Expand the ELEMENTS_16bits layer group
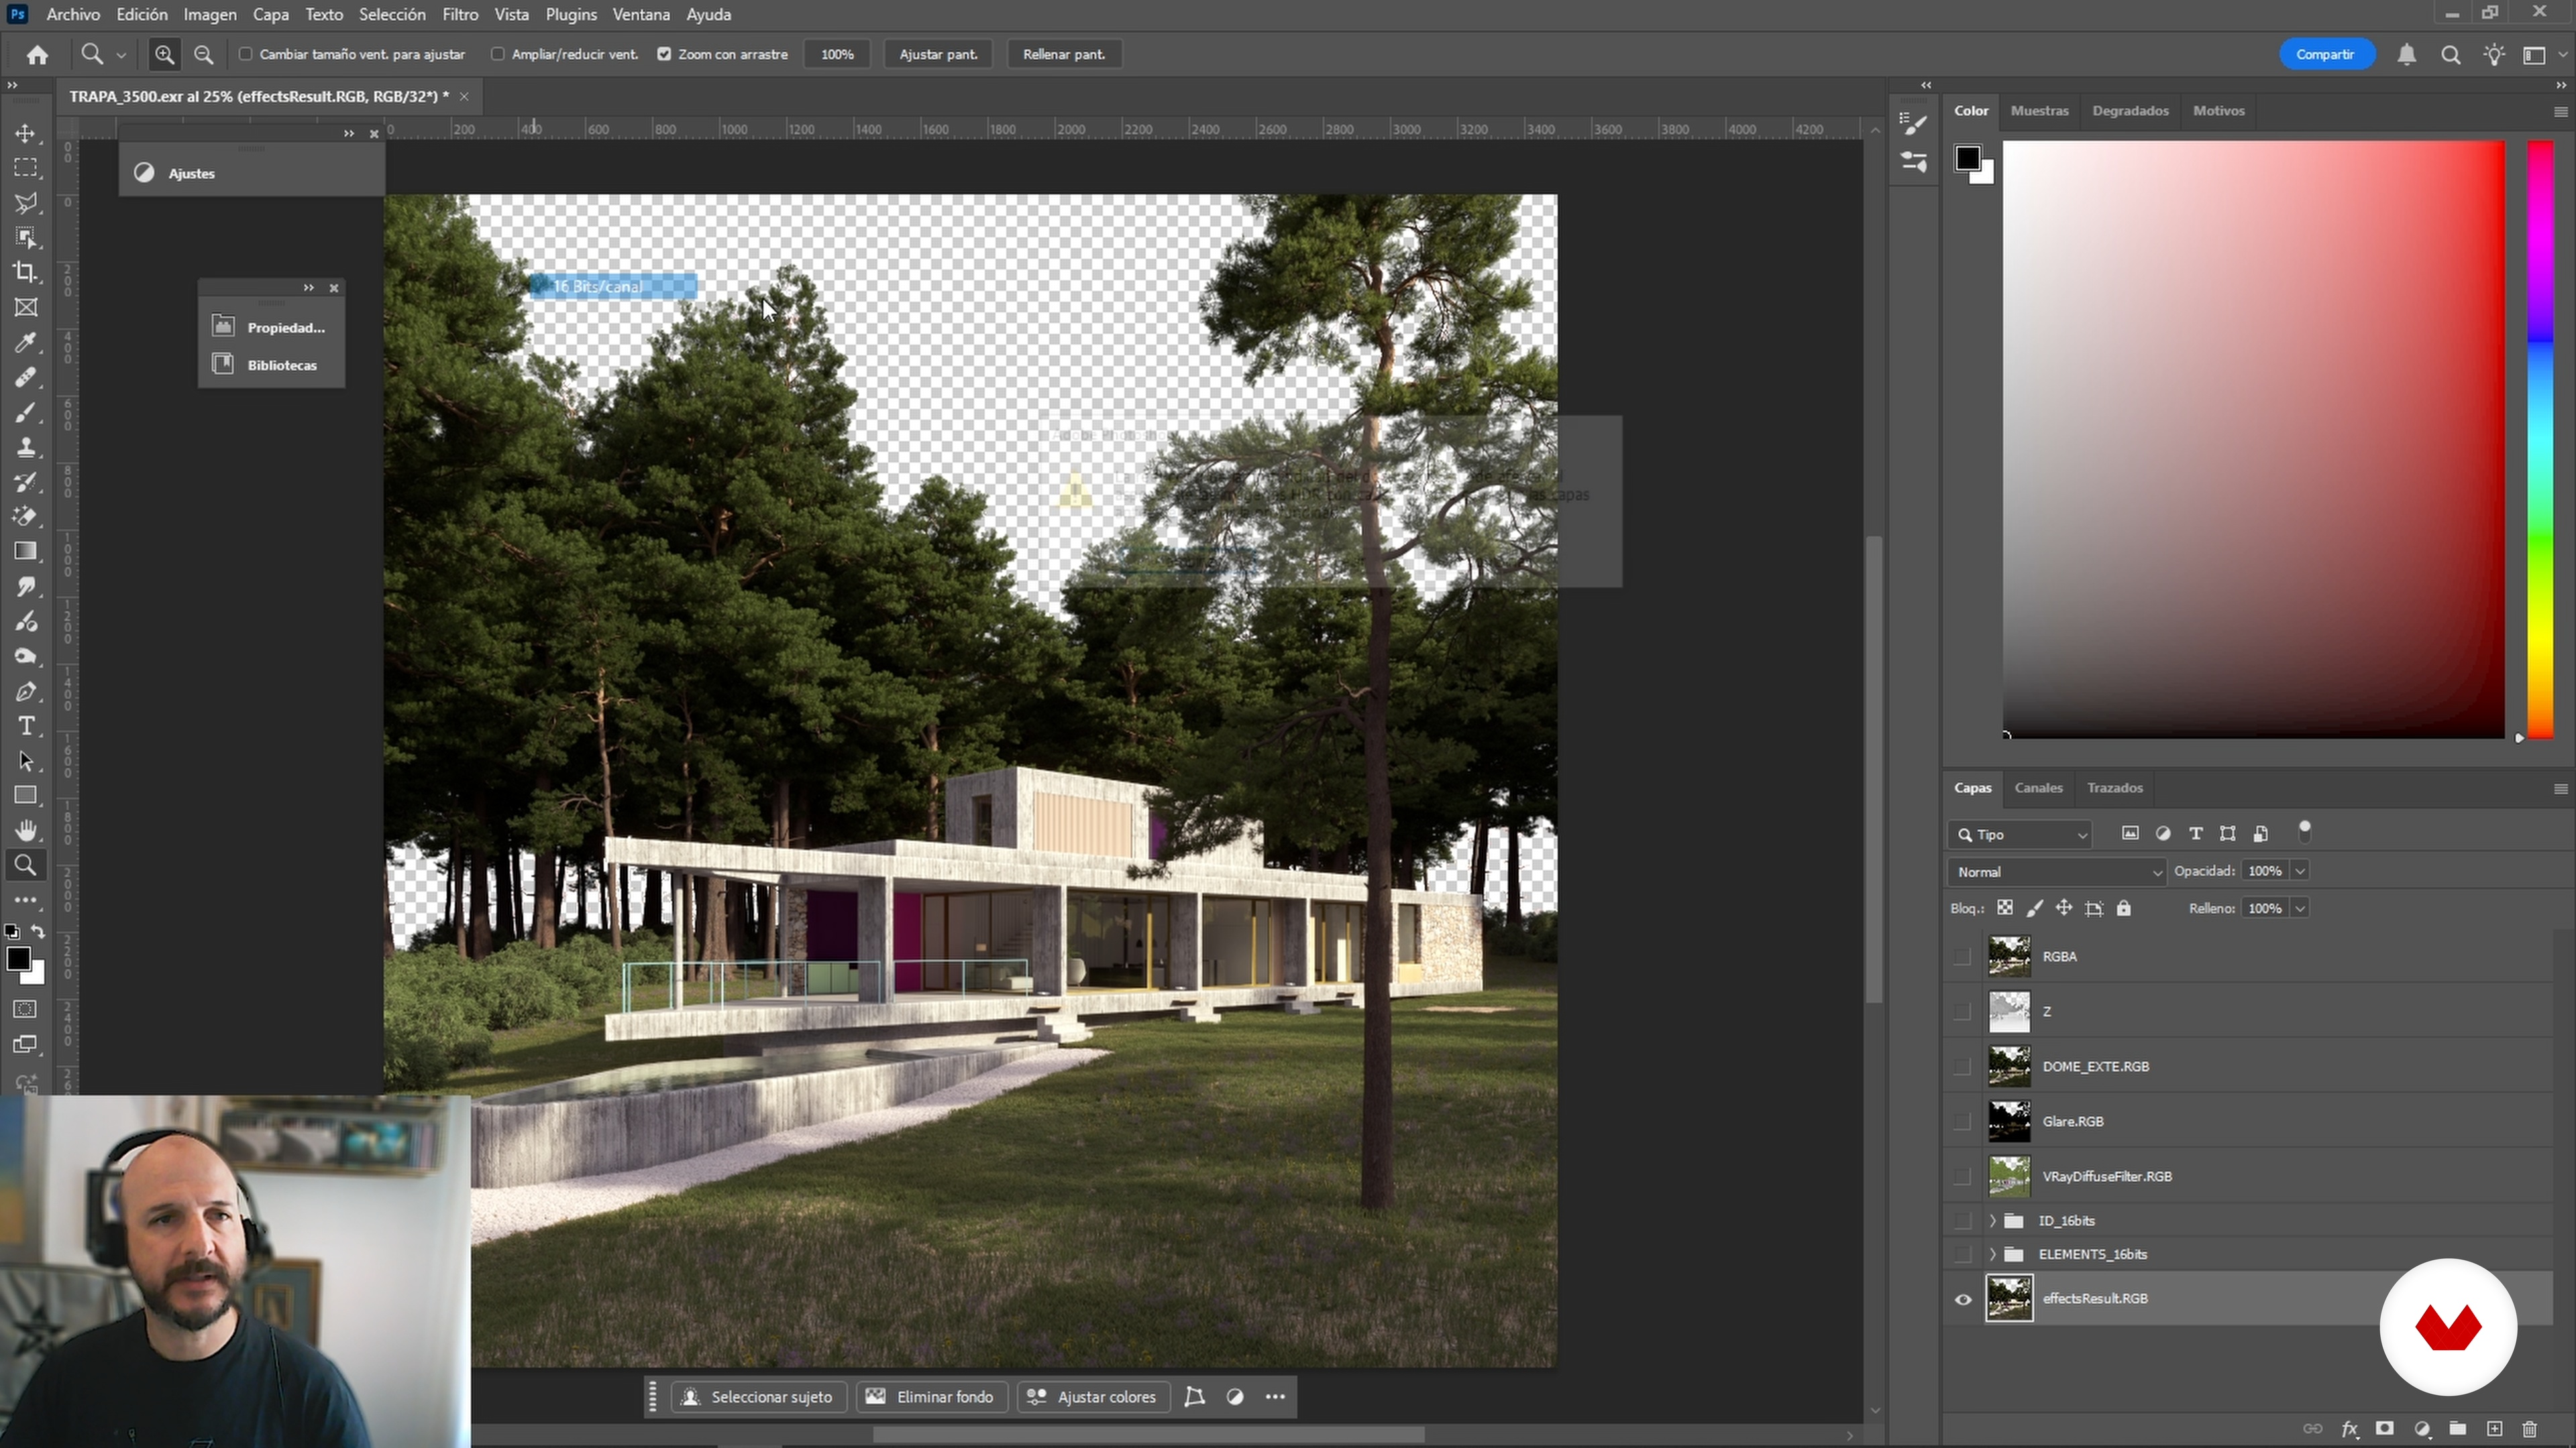2576x1448 pixels. [x=1992, y=1255]
